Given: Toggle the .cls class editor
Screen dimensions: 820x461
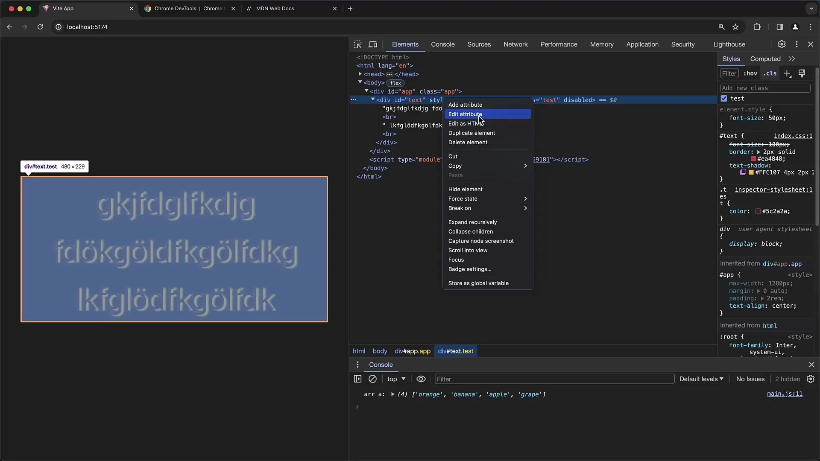Looking at the screenshot, I should pos(770,73).
